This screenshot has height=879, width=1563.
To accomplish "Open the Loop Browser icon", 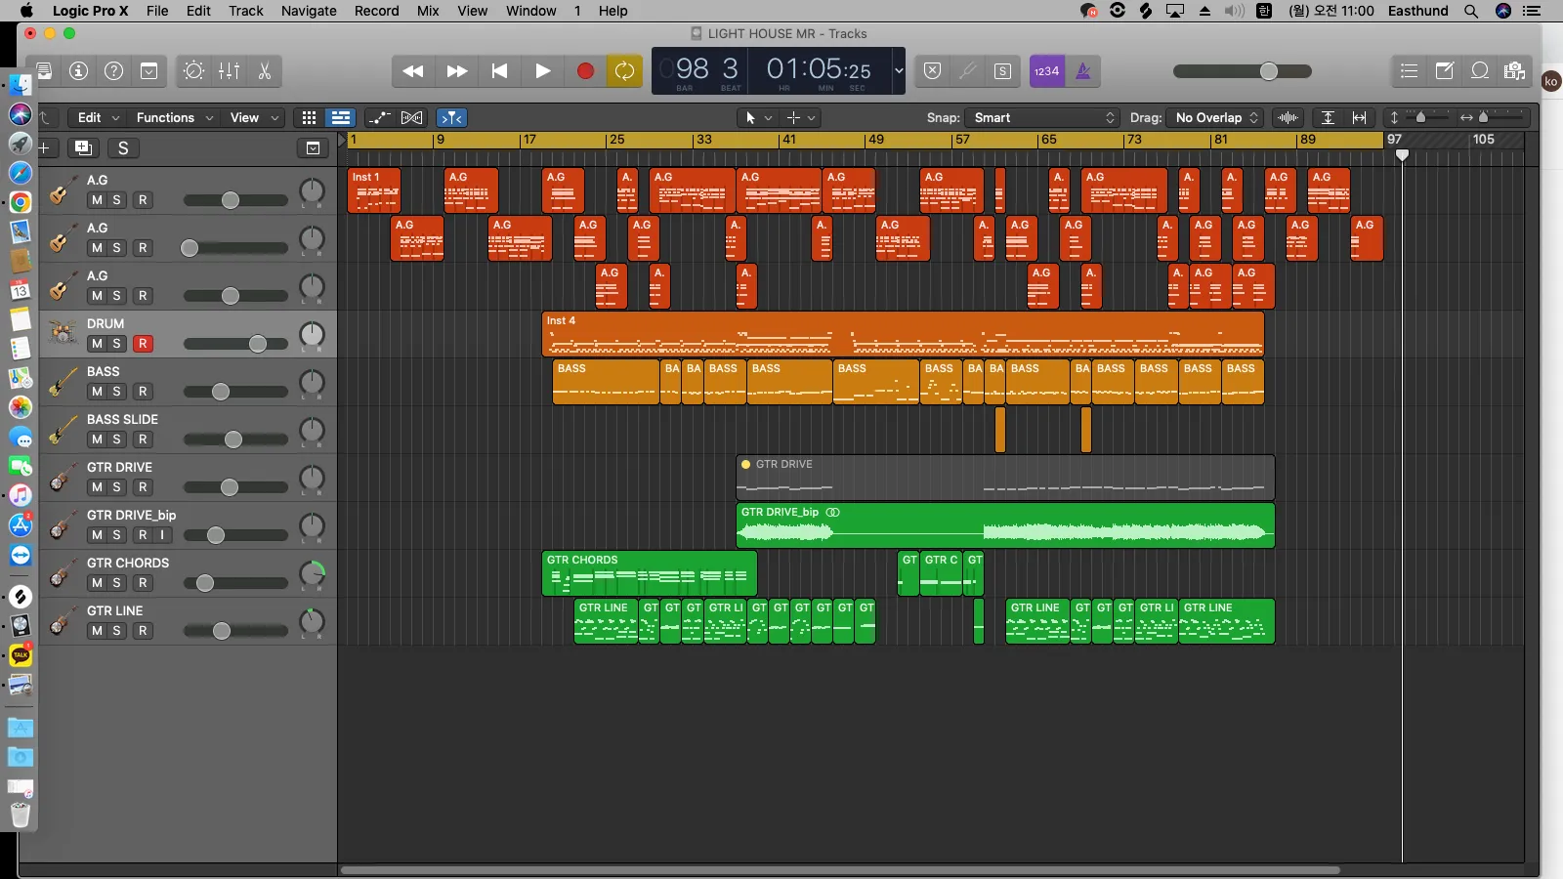I will pos(1480,70).
